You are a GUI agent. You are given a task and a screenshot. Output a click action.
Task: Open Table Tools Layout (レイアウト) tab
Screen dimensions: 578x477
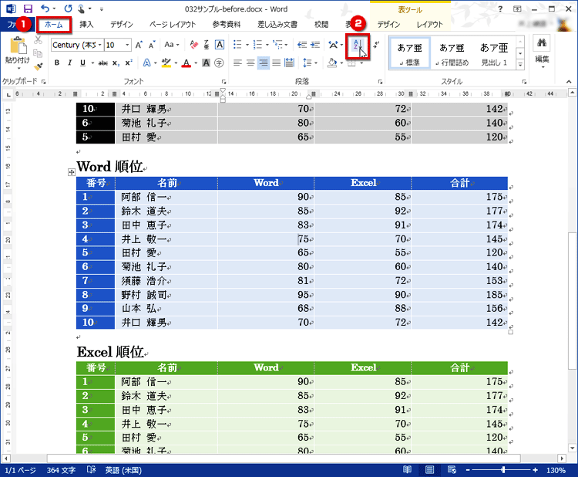[x=429, y=25]
